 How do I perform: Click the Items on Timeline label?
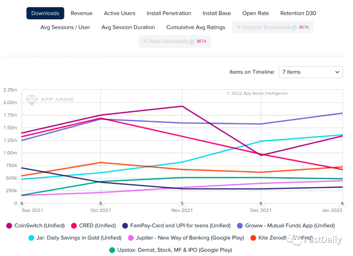coord(252,72)
